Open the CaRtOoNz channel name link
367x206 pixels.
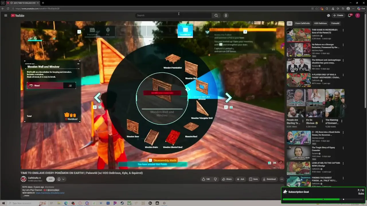[x=34, y=178]
